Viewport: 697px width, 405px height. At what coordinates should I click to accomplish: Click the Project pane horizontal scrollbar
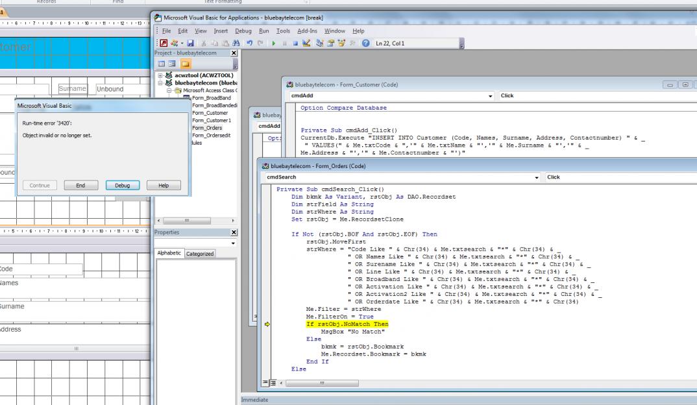coord(187,221)
